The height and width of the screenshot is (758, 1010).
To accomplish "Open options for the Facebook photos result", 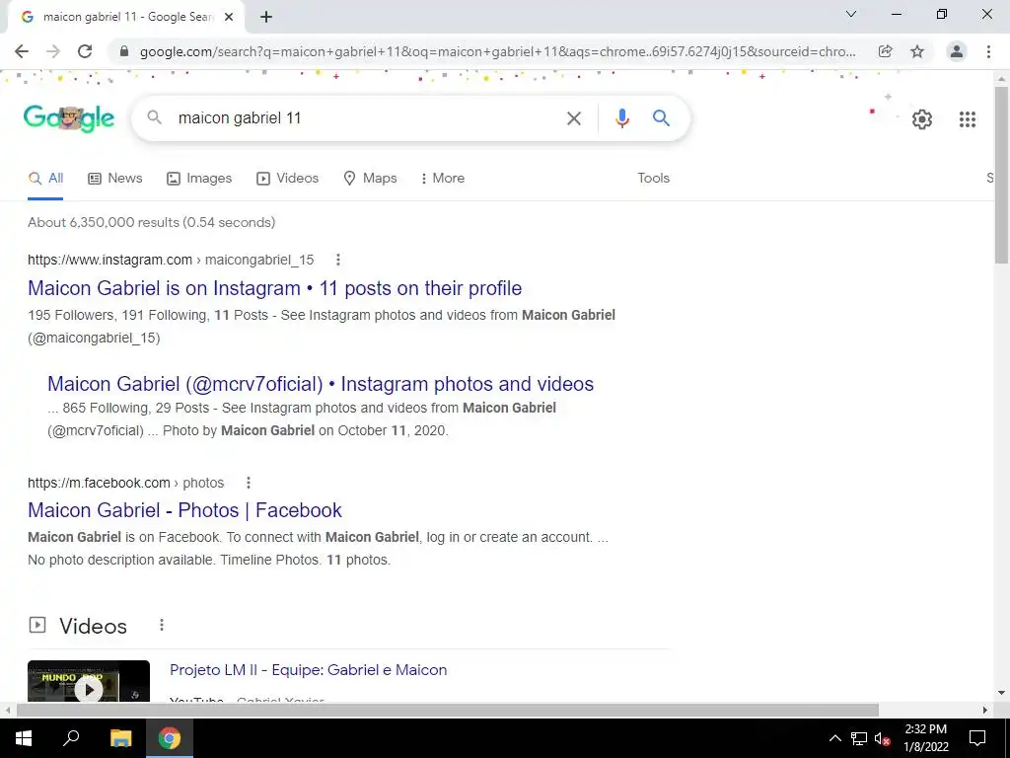I will (x=249, y=483).
